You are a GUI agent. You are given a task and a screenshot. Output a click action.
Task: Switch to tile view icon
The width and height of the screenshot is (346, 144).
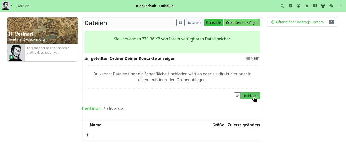click(x=180, y=23)
